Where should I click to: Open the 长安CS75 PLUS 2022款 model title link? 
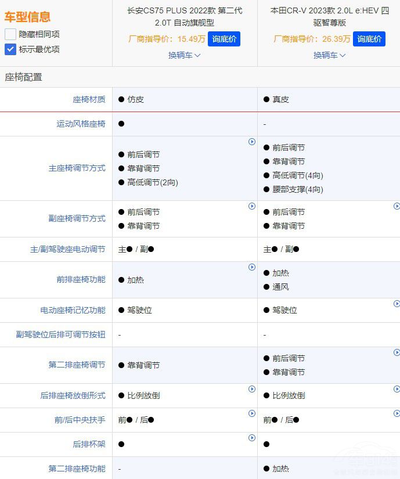pos(185,16)
